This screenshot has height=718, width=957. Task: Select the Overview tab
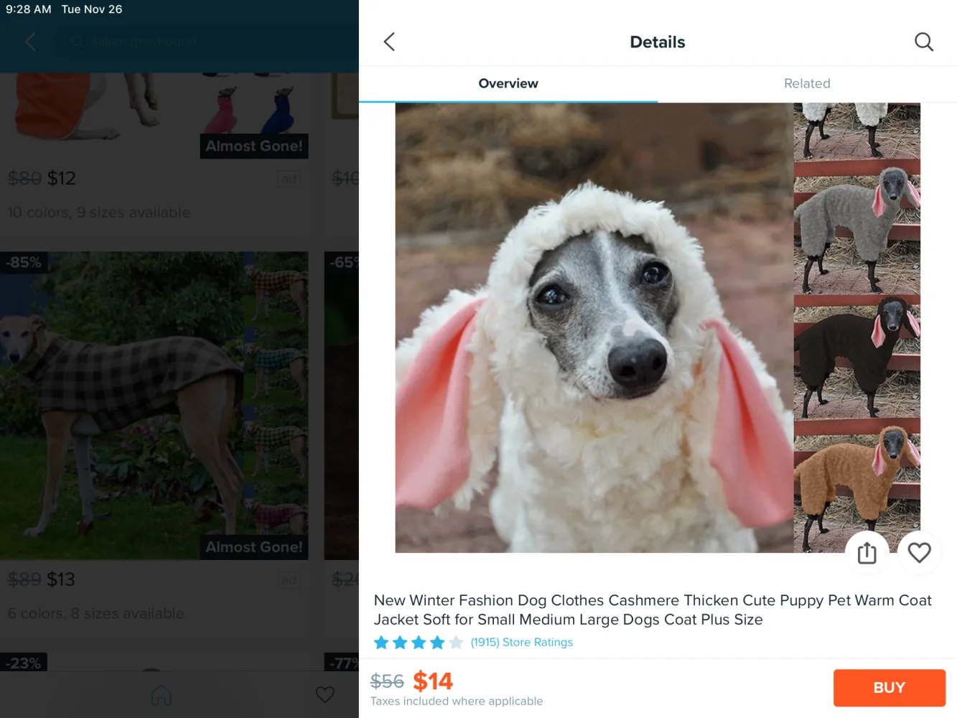click(x=508, y=83)
